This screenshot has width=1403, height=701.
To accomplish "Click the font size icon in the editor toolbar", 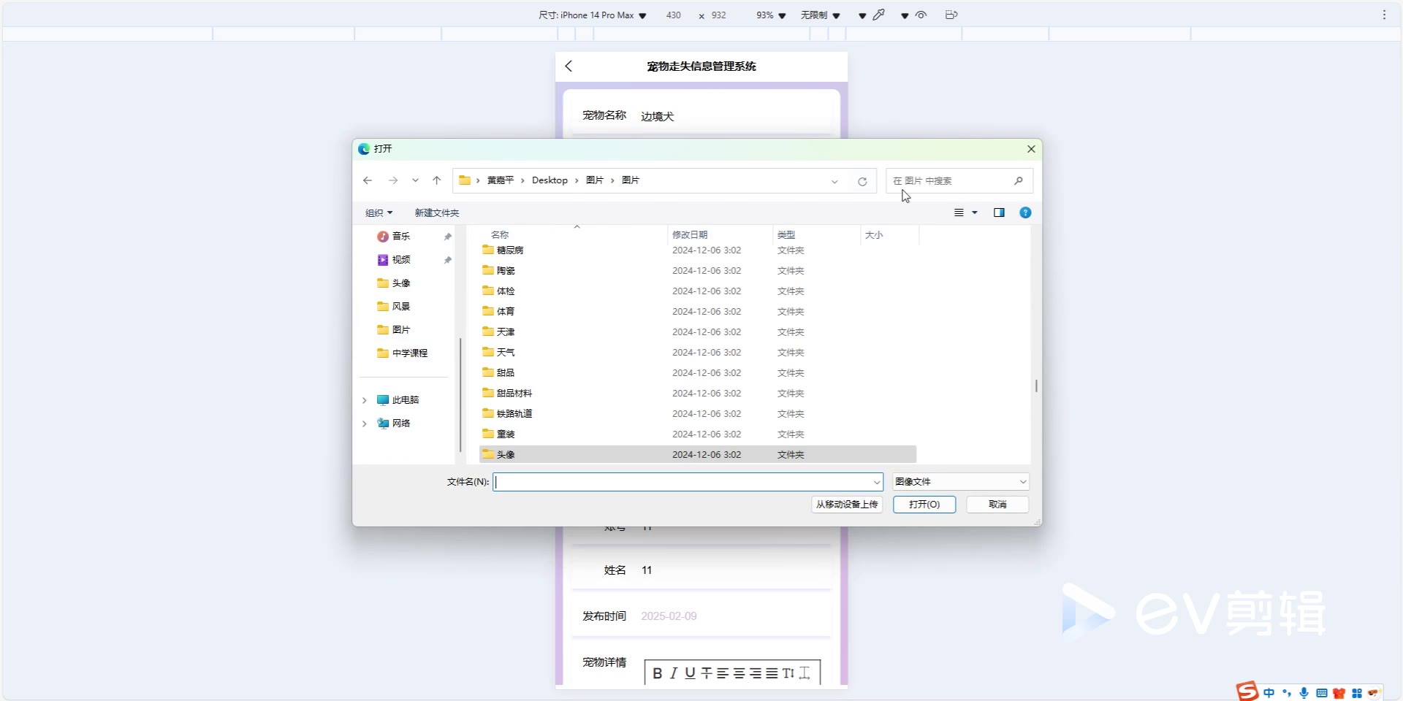I will click(788, 673).
